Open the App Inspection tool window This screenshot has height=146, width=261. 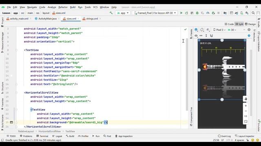tap(124, 136)
